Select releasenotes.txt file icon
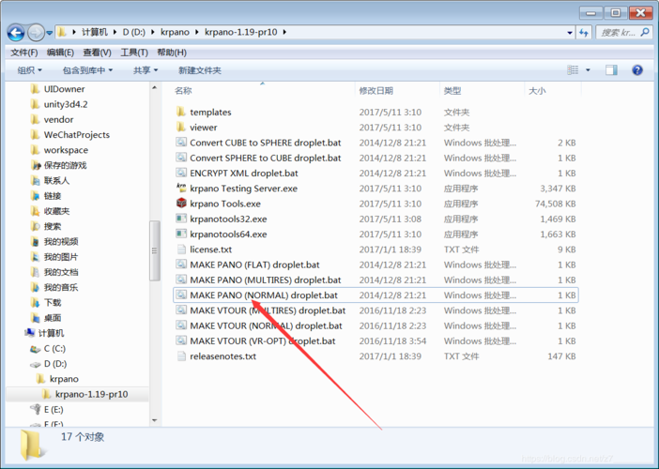 181,356
